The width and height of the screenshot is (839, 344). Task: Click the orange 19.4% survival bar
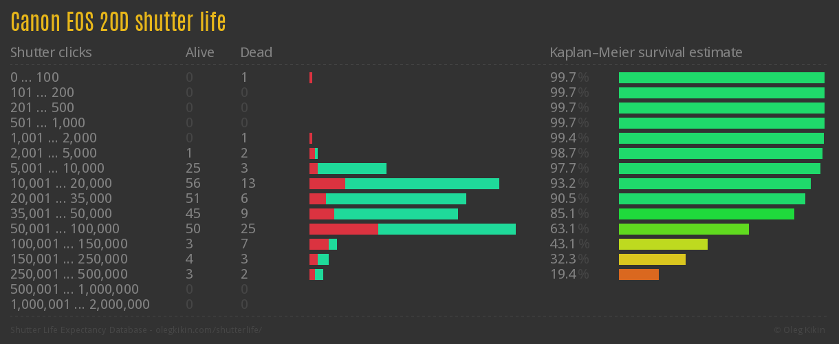638,275
